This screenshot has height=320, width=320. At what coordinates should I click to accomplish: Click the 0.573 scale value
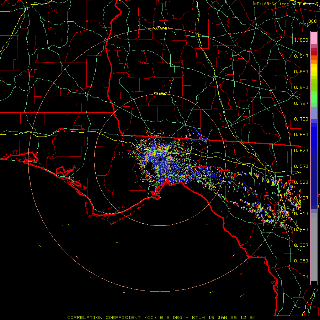pyautogui.click(x=301, y=166)
